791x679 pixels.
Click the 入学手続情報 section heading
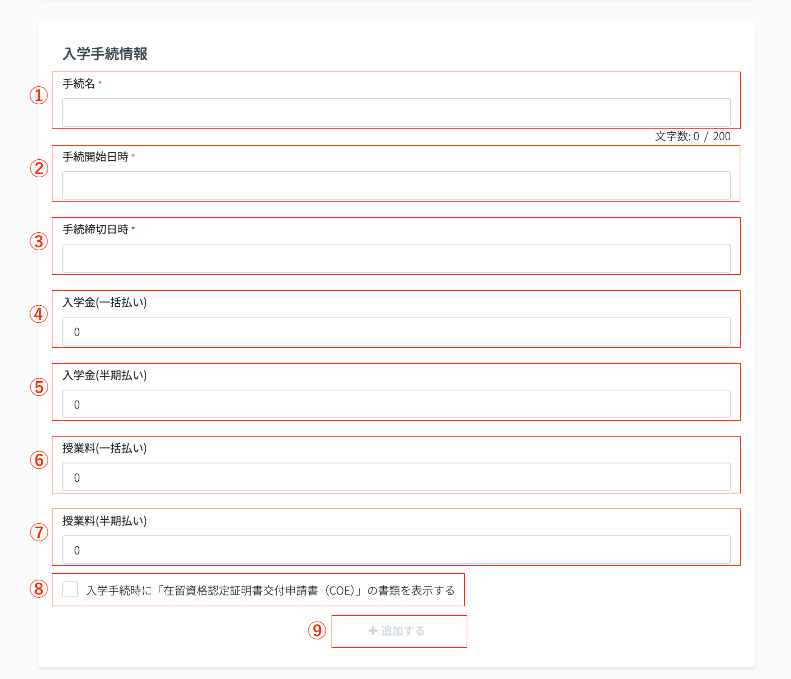(x=105, y=54)
